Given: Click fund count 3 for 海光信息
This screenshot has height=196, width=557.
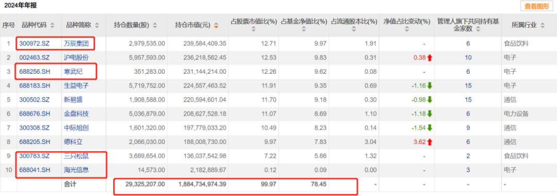Looking at the screenshot, I should point(468,170).
